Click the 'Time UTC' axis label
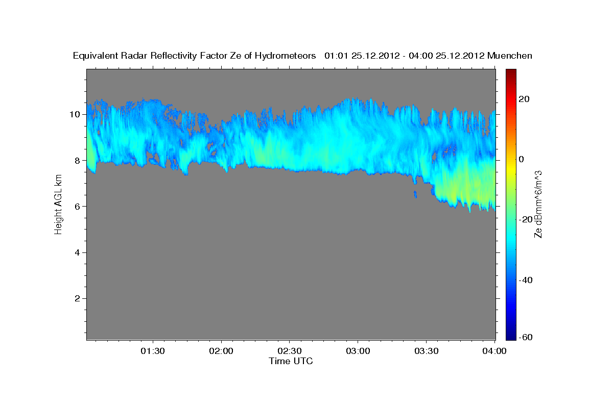Viewport: 613px width, 408px height. tap(291, 361)
